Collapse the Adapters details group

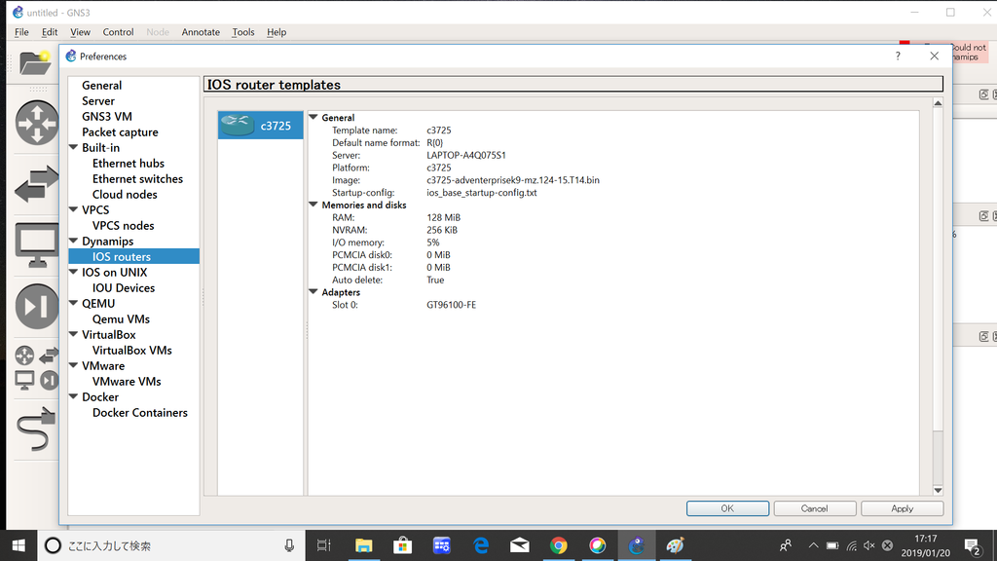click(x=314, y=292)
